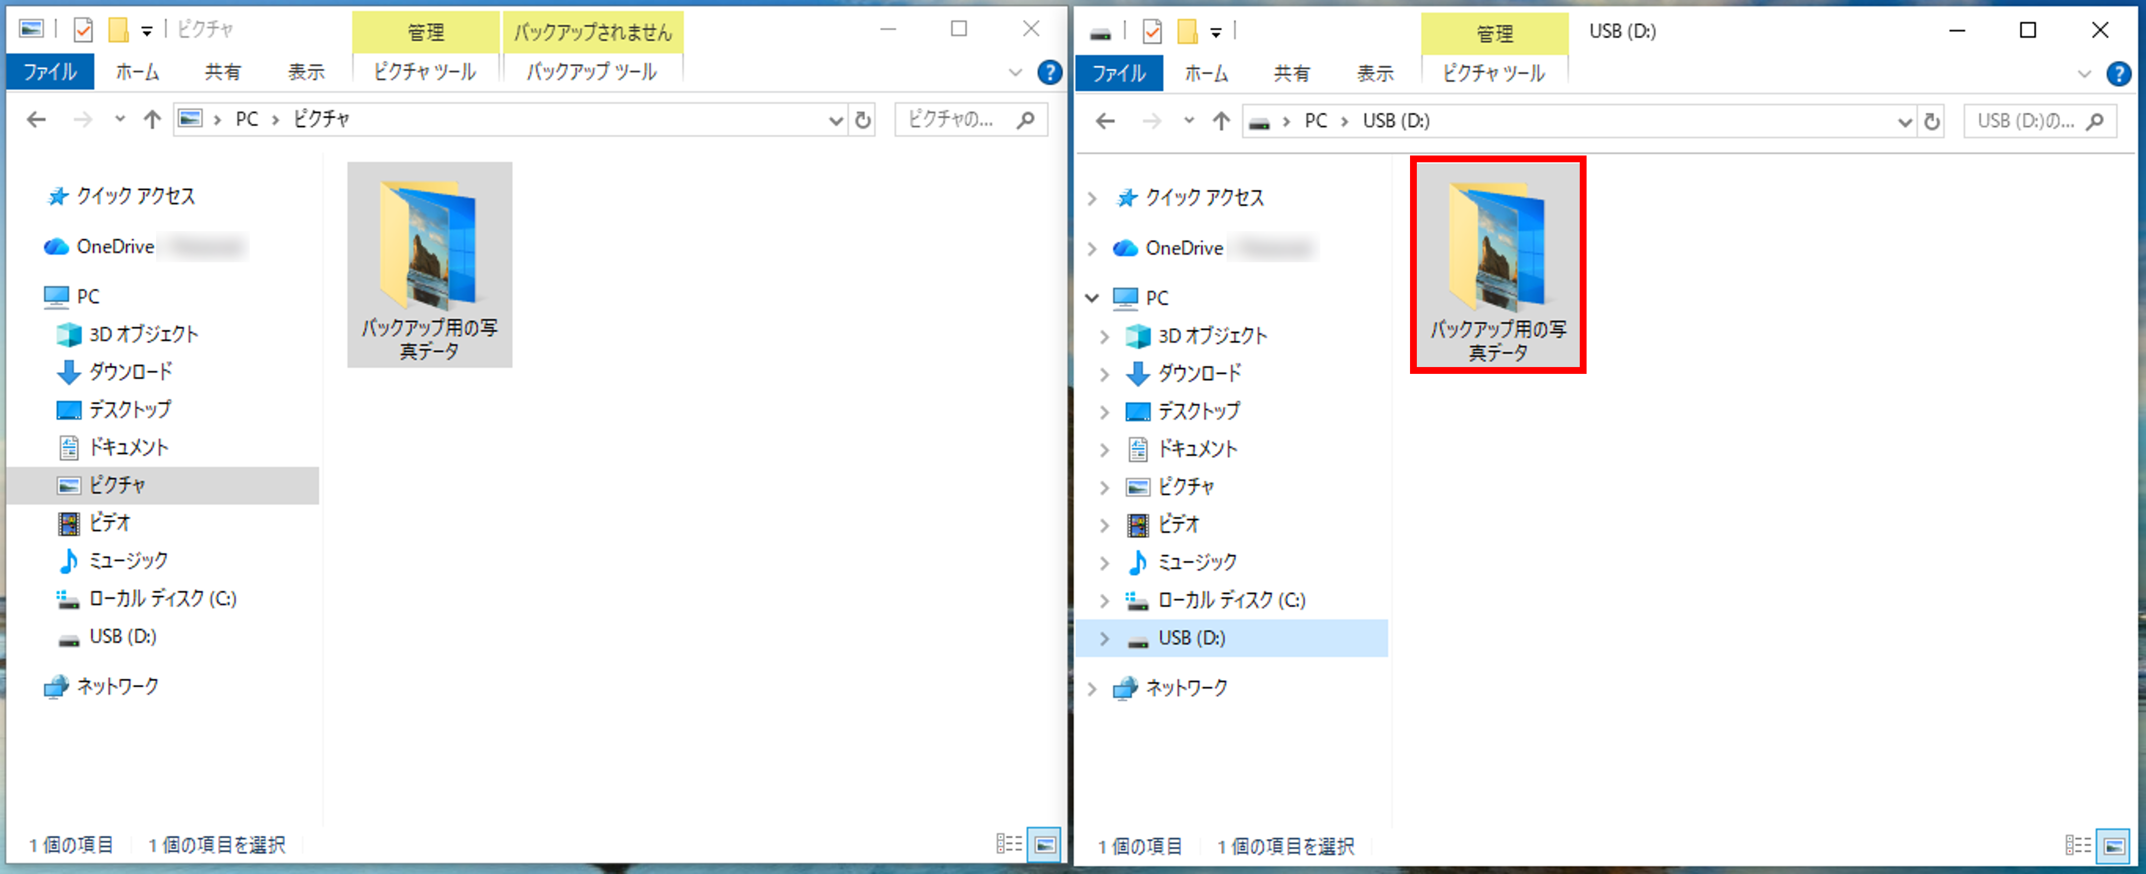Open the バックアップ ツール ribbon tab

coord(592,72)
